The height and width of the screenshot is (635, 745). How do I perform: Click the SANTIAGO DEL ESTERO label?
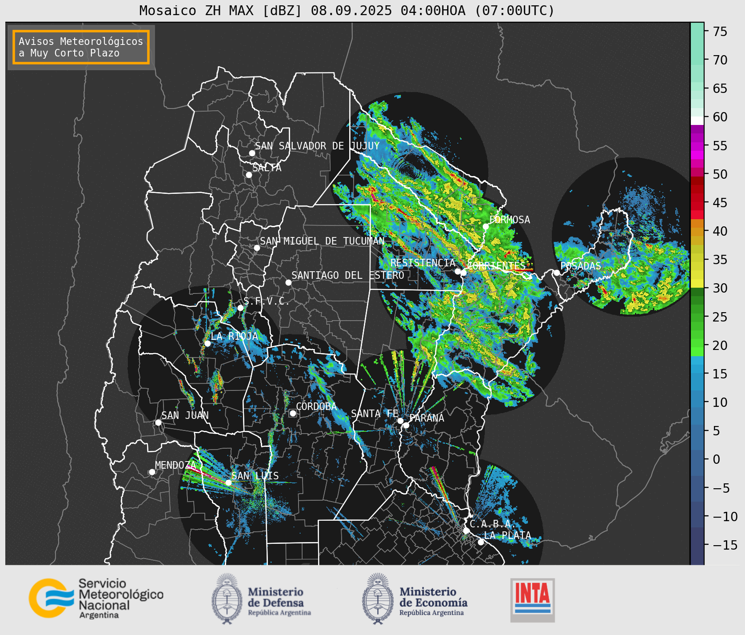point(348,275)
